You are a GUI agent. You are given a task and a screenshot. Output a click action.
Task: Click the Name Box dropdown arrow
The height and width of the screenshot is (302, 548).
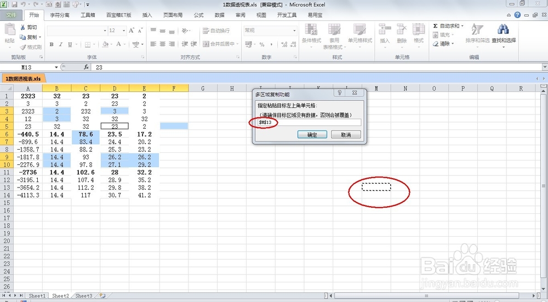[56, 67]
